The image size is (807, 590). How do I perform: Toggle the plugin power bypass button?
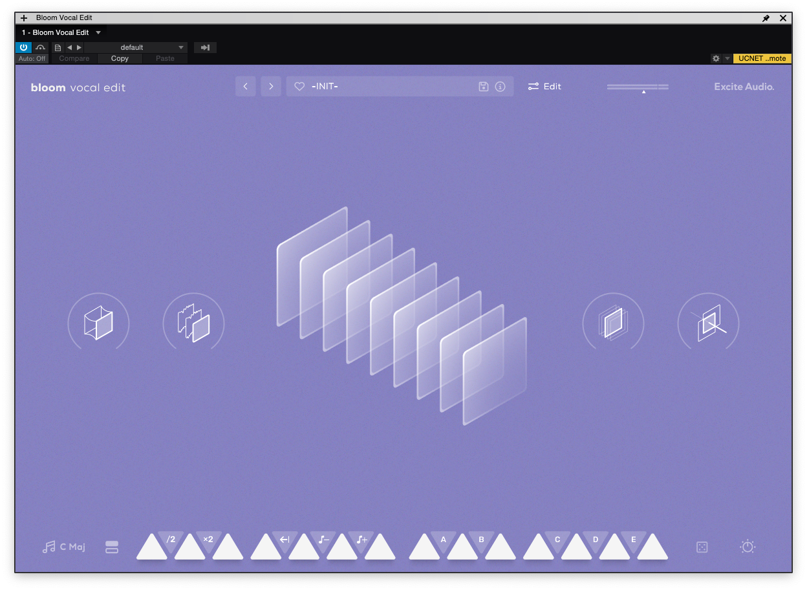[x=23, y=47]
